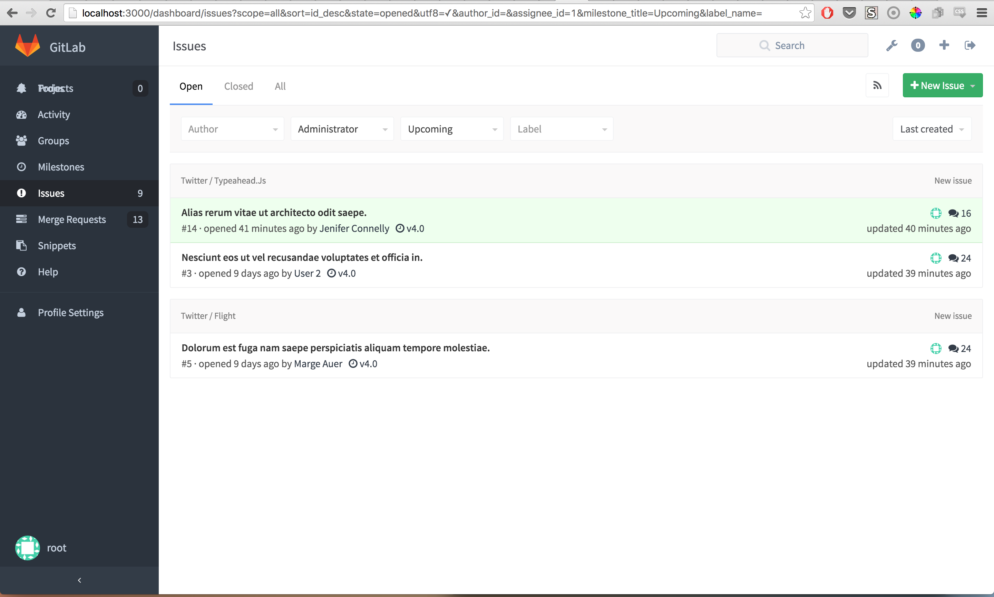Click the green New Issue button
Image resolution: width=994 pixels, height=597 pixels.
point(937,85)
